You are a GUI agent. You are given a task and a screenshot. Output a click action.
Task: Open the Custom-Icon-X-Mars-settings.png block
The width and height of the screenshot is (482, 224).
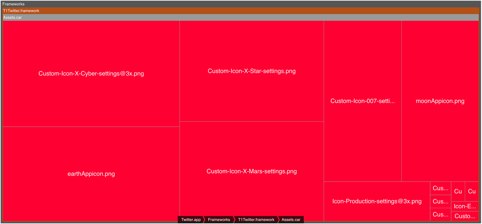(x=252, y=171)
